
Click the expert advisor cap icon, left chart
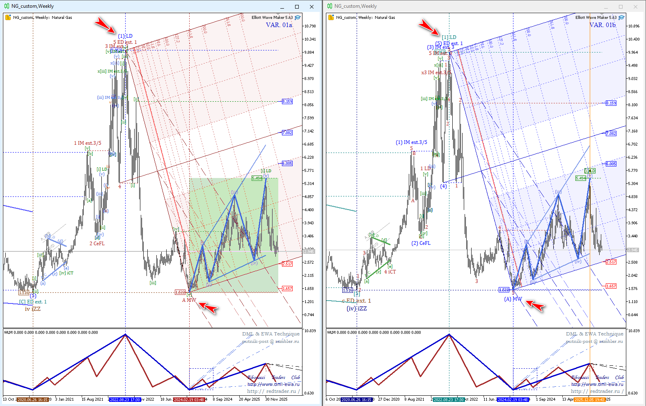click(298, 17)
